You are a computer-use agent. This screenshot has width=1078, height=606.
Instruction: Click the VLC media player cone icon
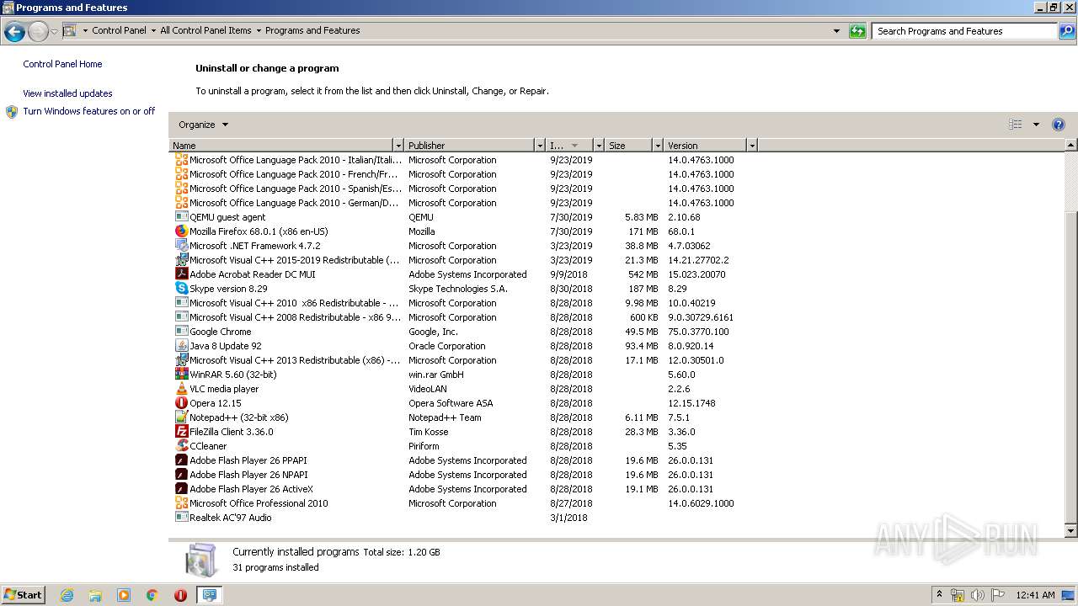point(181,389)
